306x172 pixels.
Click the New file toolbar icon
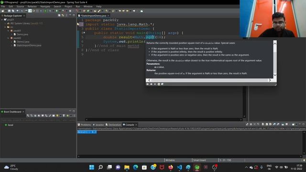click(3, 11)
